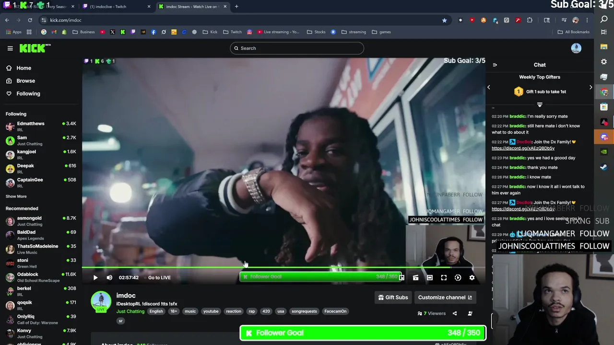The image size is (614, 345).
Task: Click the Kick logo
Action: coord(35,48)
